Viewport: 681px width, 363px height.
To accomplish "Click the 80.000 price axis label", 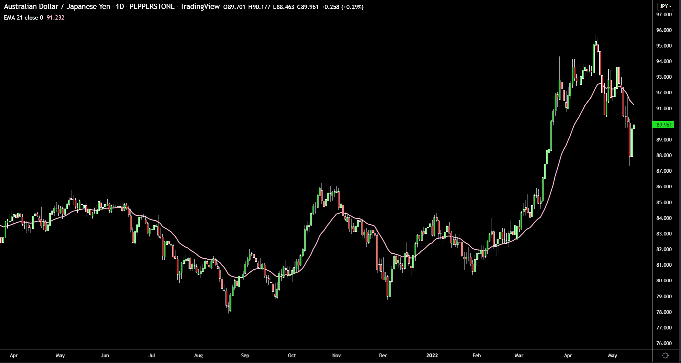I will [664, 281].
